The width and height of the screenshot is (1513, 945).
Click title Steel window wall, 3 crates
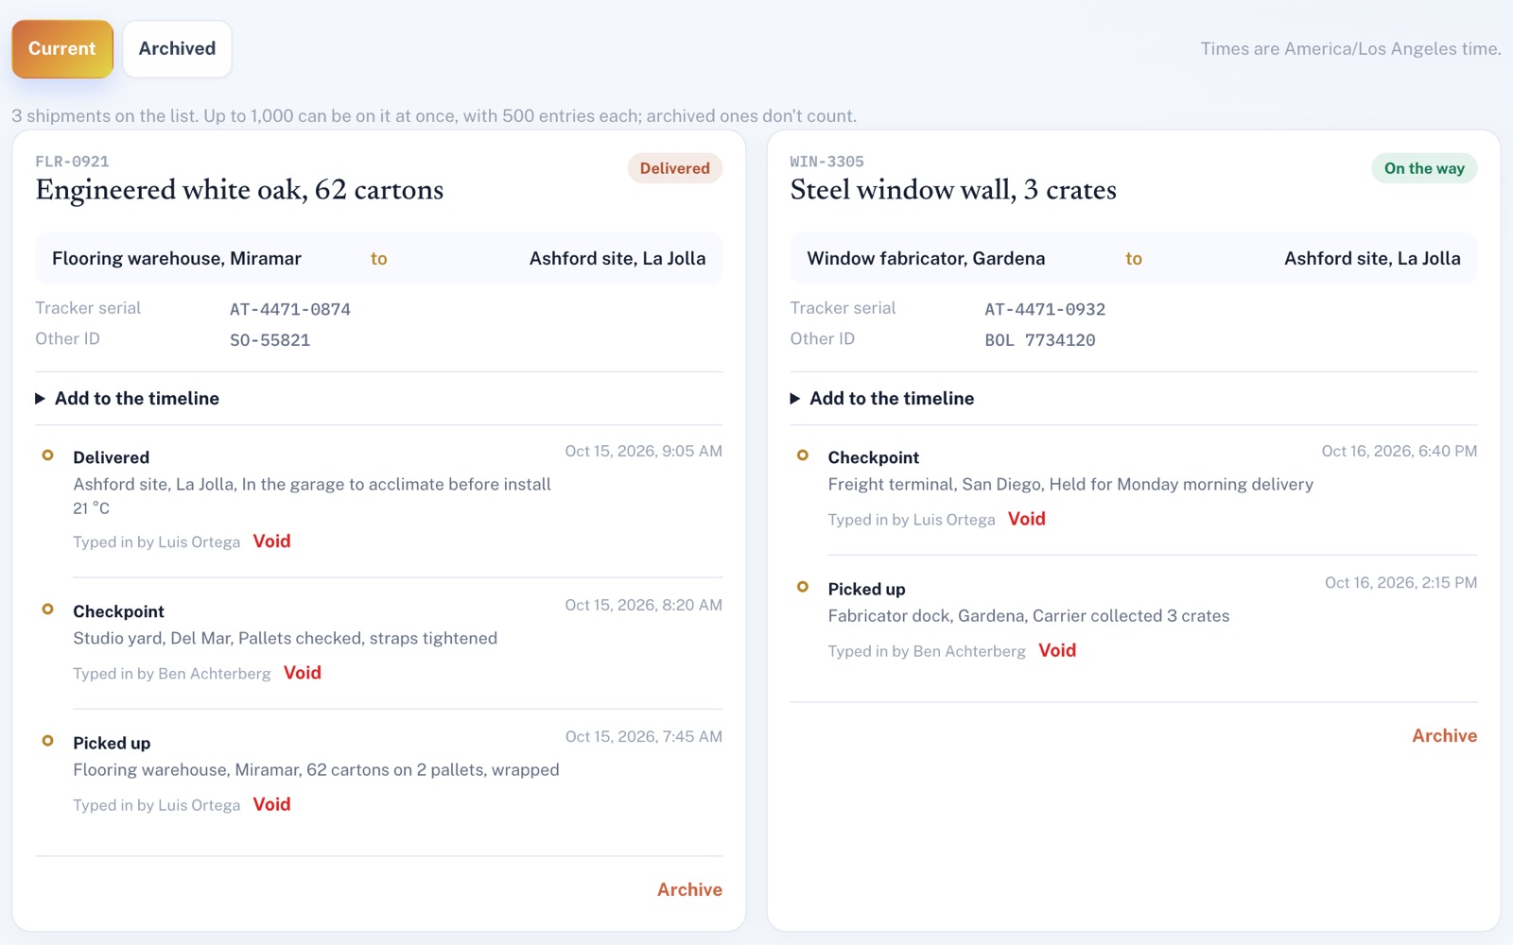(953, 190)
